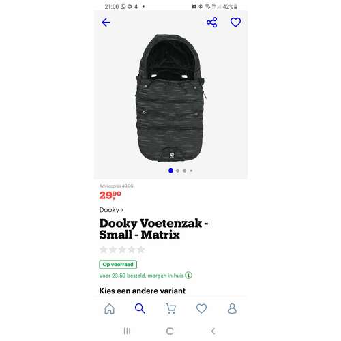341x341 pixels.
Task: Open wishlist tab in bottom navigation
Action: [201, 309]
